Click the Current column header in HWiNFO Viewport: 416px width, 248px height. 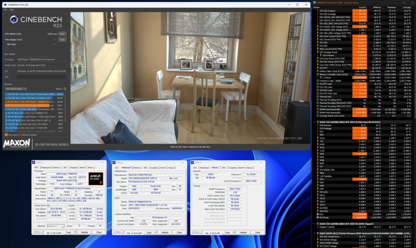pyautogui.click(x=362, y=7)
